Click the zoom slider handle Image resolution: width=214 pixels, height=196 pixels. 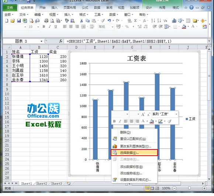click(189, 188)
